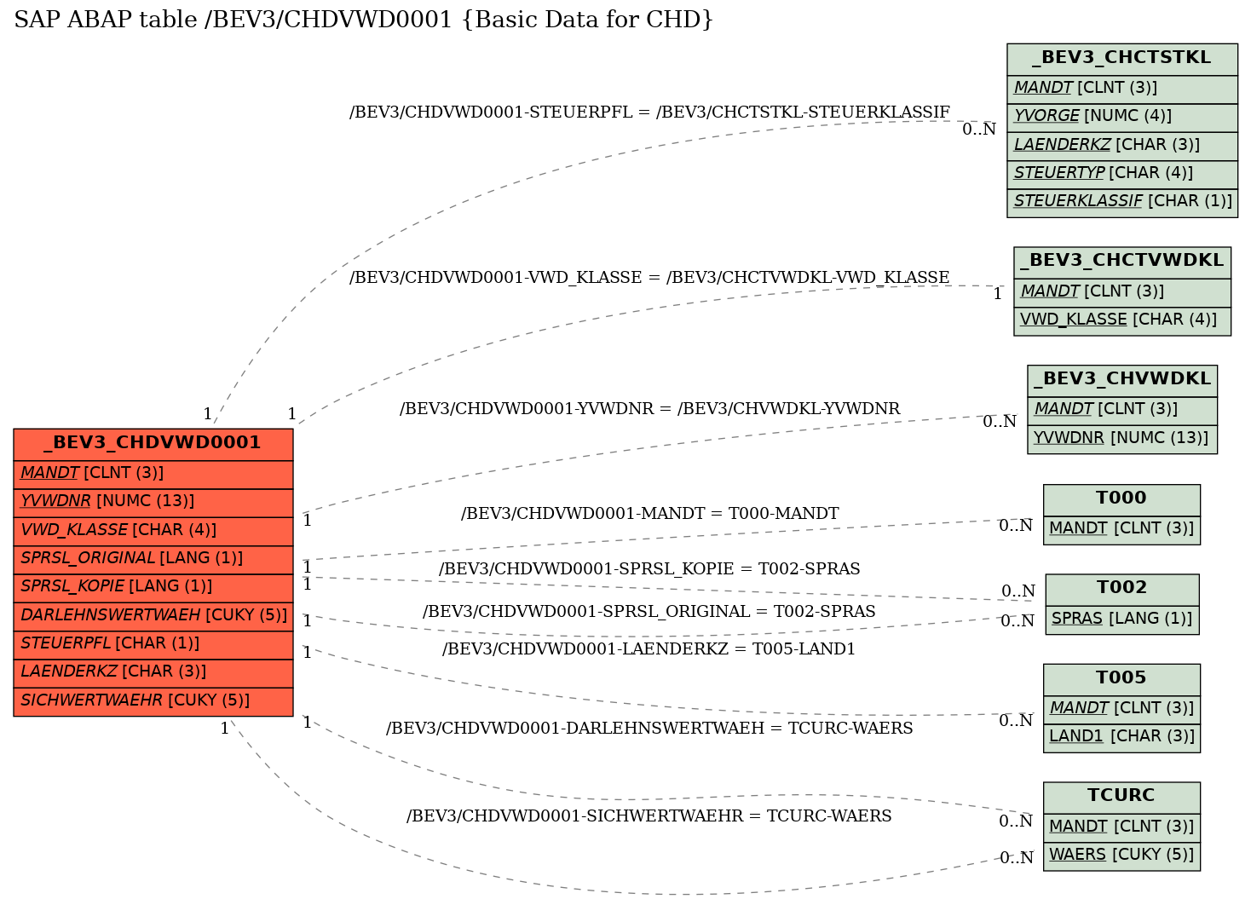Click the VWD_KLASSE = CHCTVWDKL-VWD_KLASSE relation label
The height and width of the screenshot is (899, 1251).
pos(649,278)
